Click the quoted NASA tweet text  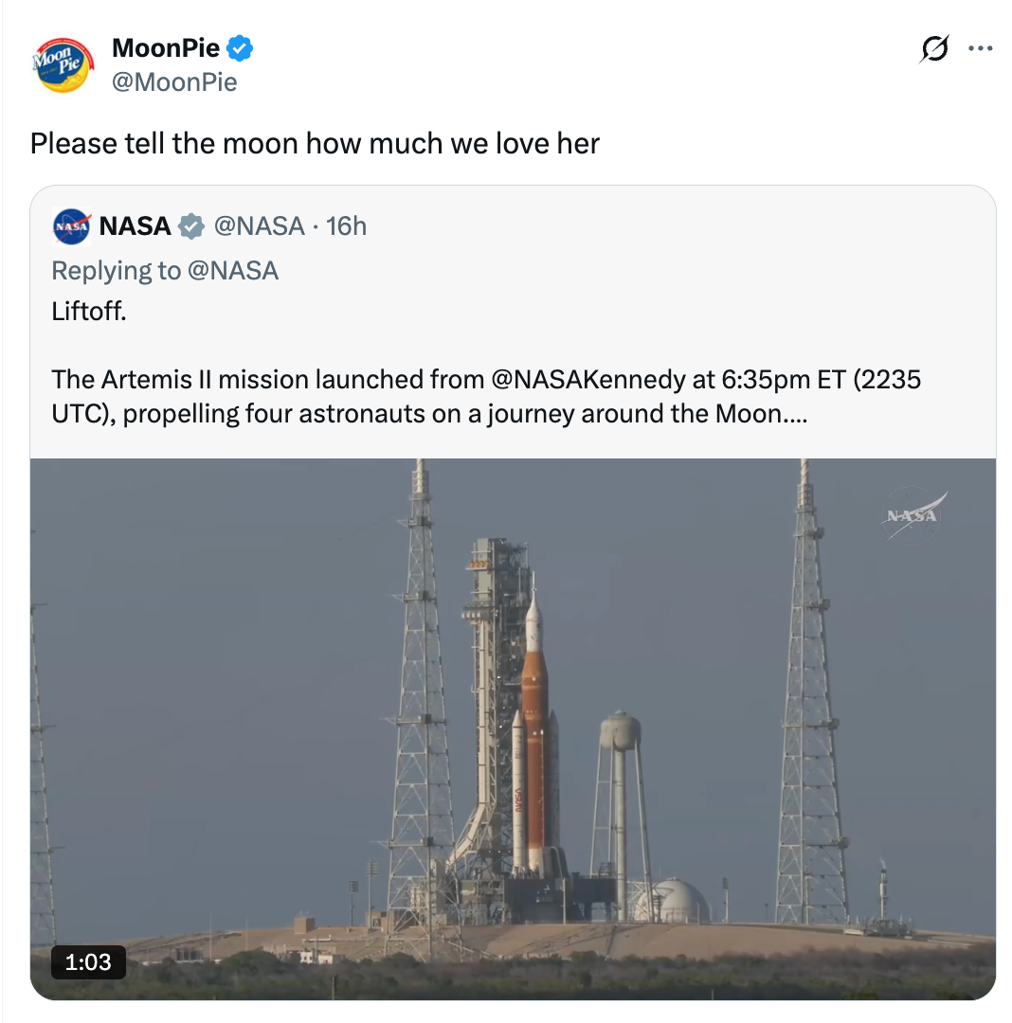379,380
